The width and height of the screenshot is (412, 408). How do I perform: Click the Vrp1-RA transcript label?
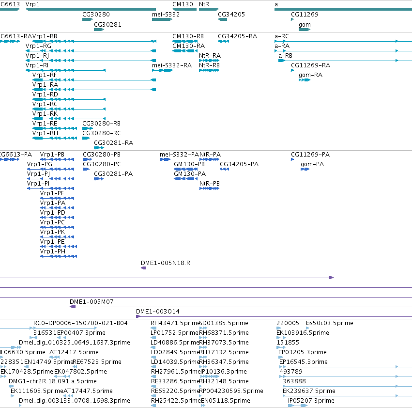(x=45, y=85)
